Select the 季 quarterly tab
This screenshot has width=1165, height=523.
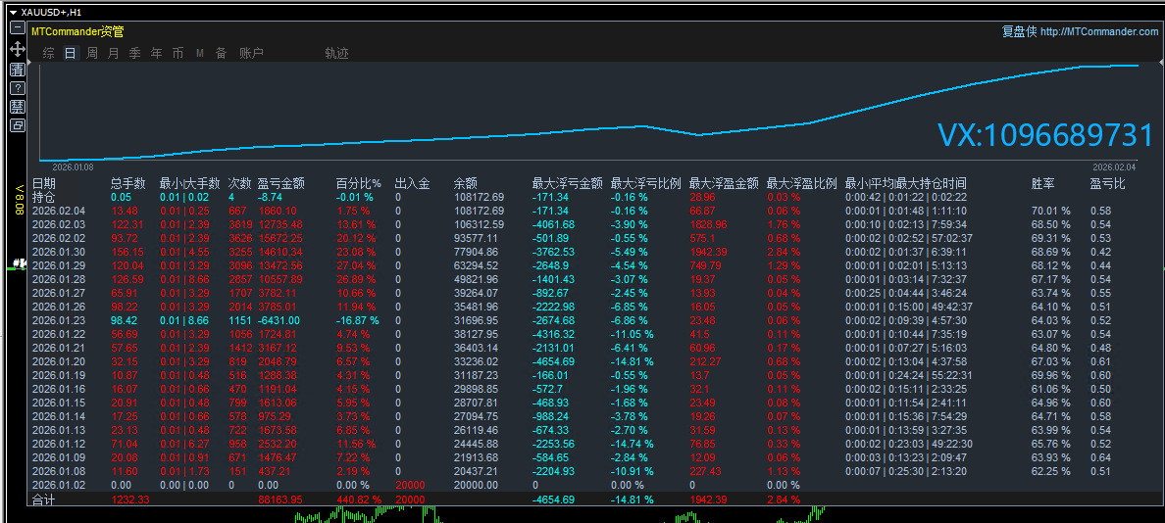click(x=134, y=54)
